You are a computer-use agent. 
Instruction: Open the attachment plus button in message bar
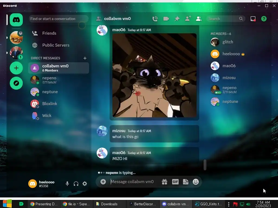103,182
